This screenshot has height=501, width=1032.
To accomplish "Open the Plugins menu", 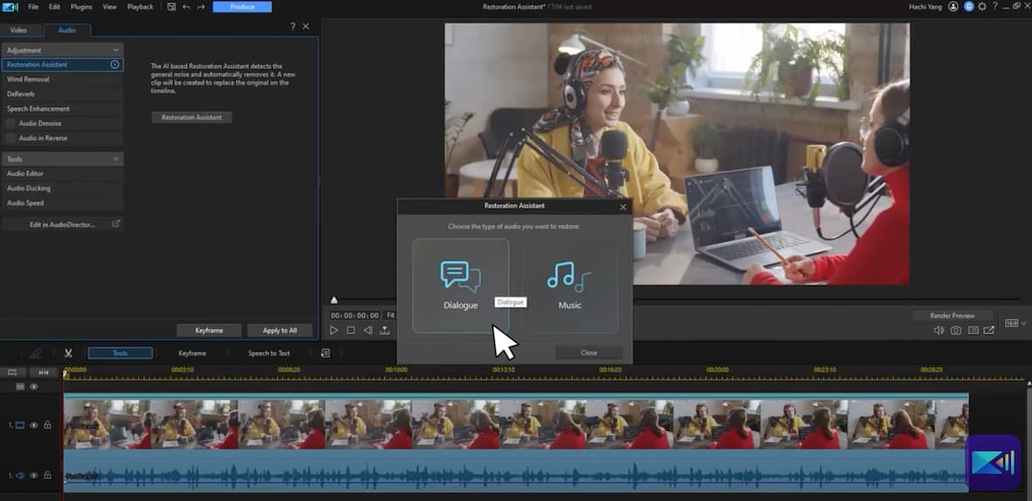I will [x=81, y=7].
